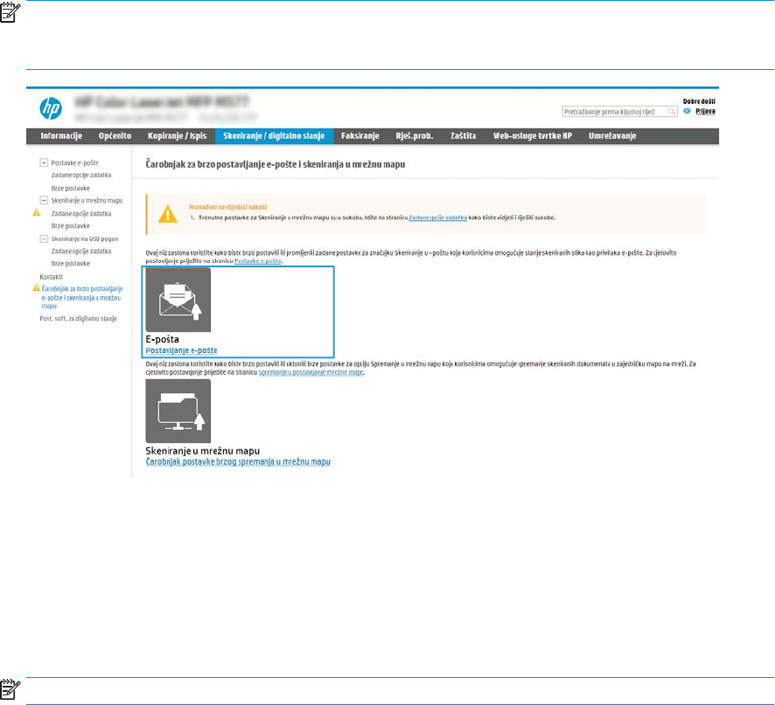Open Brze postavke under Skeniranje u mrežnu mapu
775x705 pixels.
[71, 226]
